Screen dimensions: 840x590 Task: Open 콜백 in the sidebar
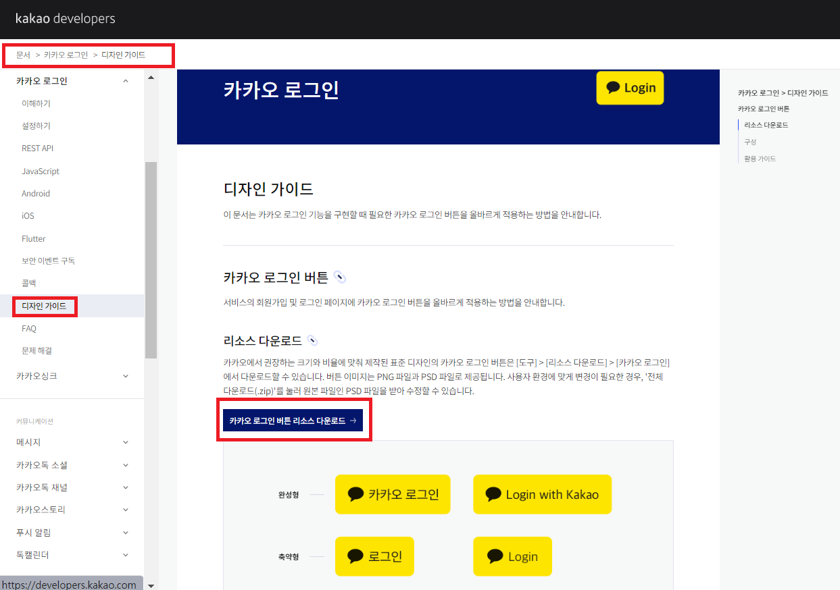click(x=28, y=283)
